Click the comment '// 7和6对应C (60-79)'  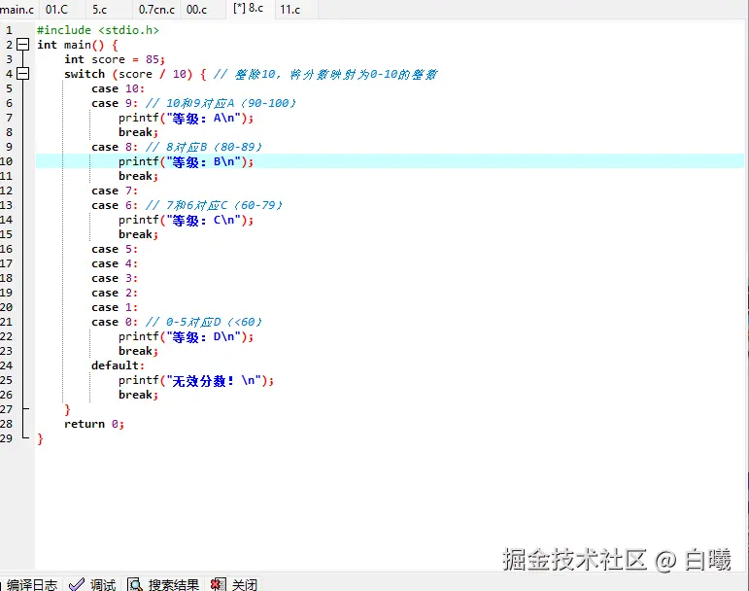[x=214, y=205]
